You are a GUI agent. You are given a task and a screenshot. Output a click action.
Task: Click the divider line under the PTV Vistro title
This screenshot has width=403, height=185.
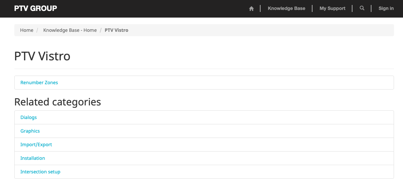[204, 69]
